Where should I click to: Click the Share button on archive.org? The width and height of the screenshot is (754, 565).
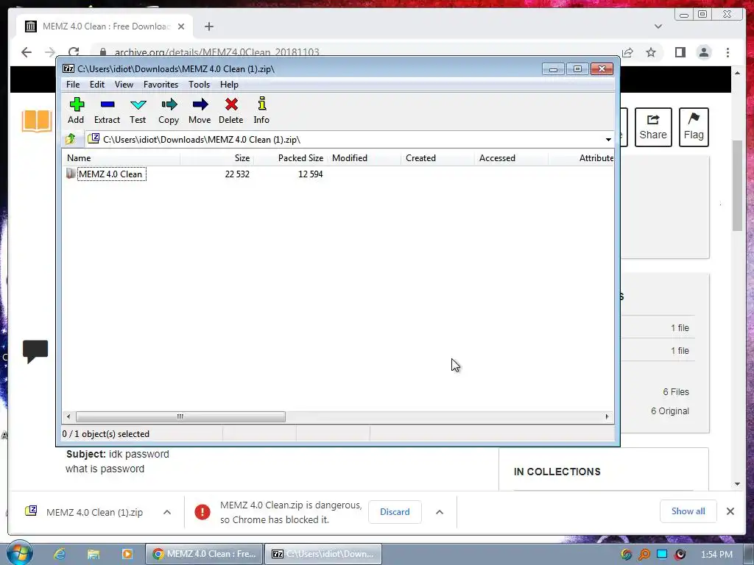pos(653,127)
